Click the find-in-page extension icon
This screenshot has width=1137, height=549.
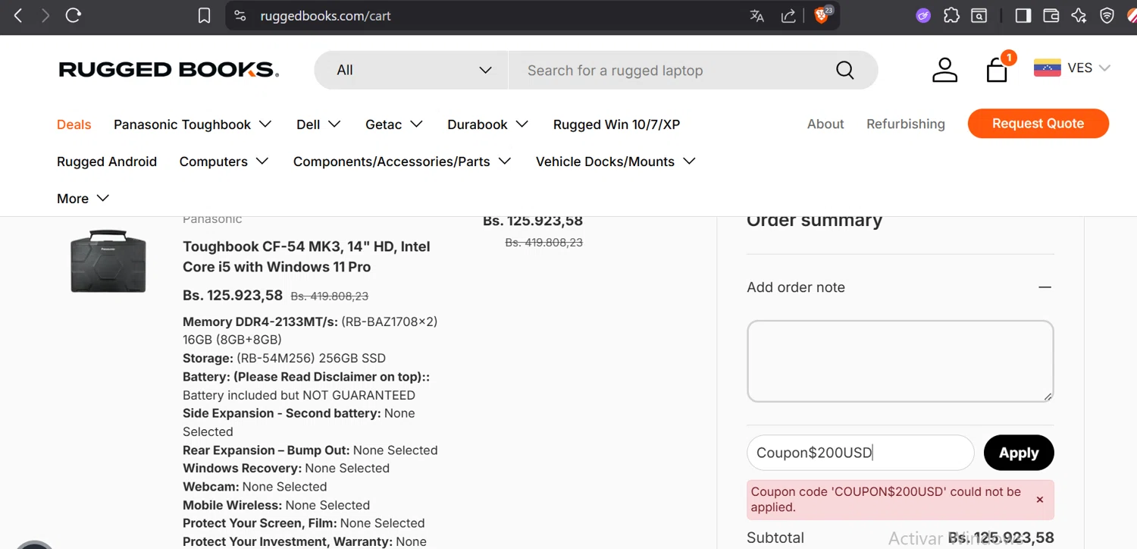tap(979, 15)
